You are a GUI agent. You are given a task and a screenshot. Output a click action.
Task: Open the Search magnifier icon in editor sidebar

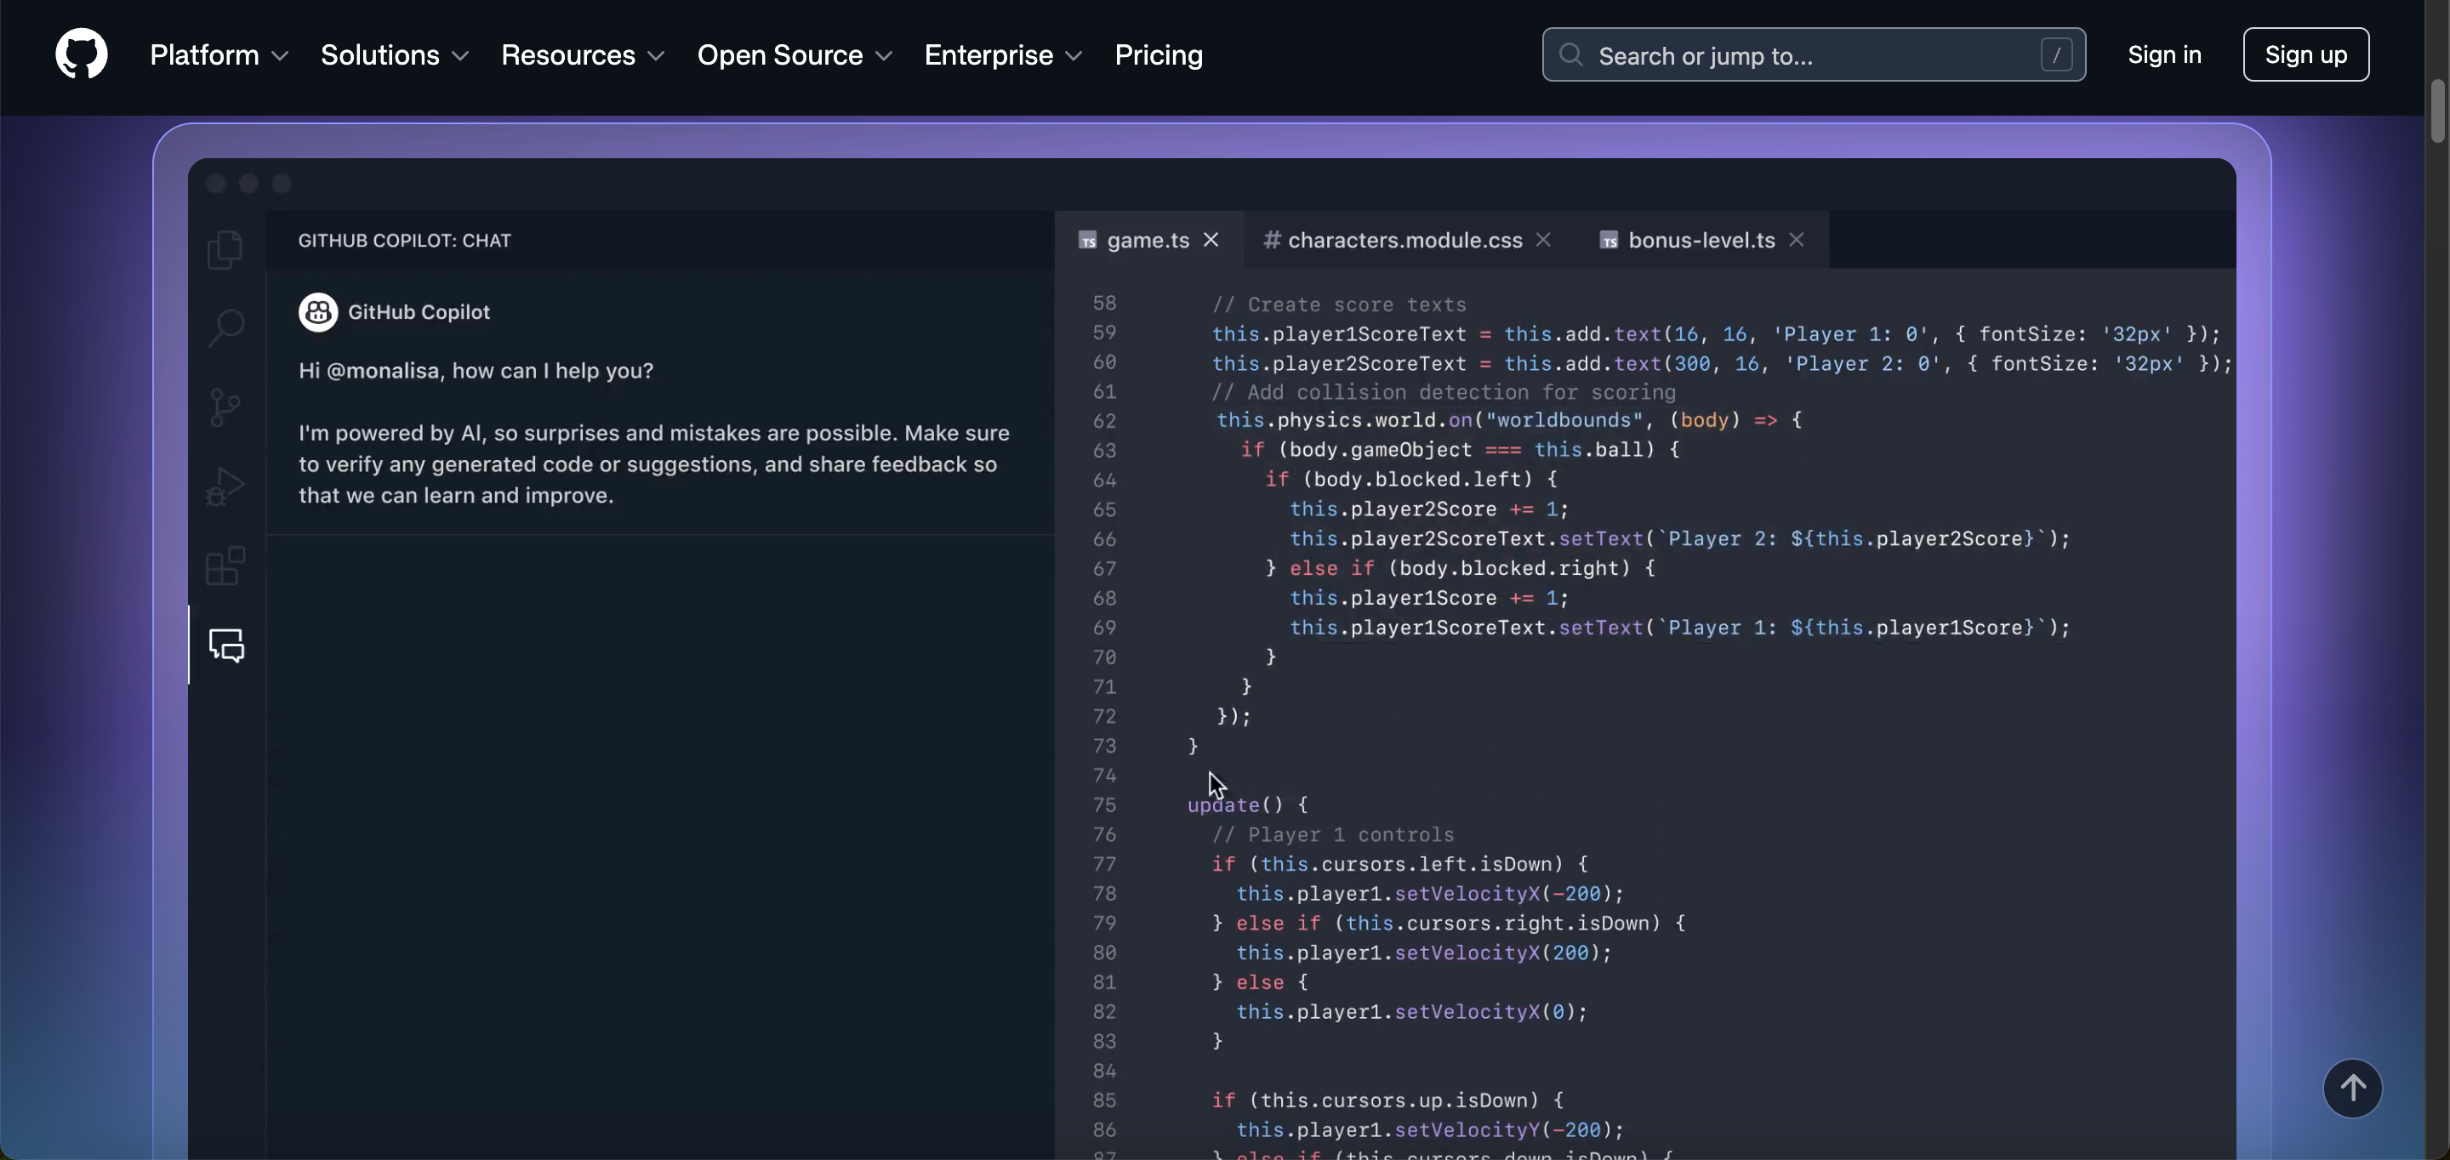click(x=225, y=328)
